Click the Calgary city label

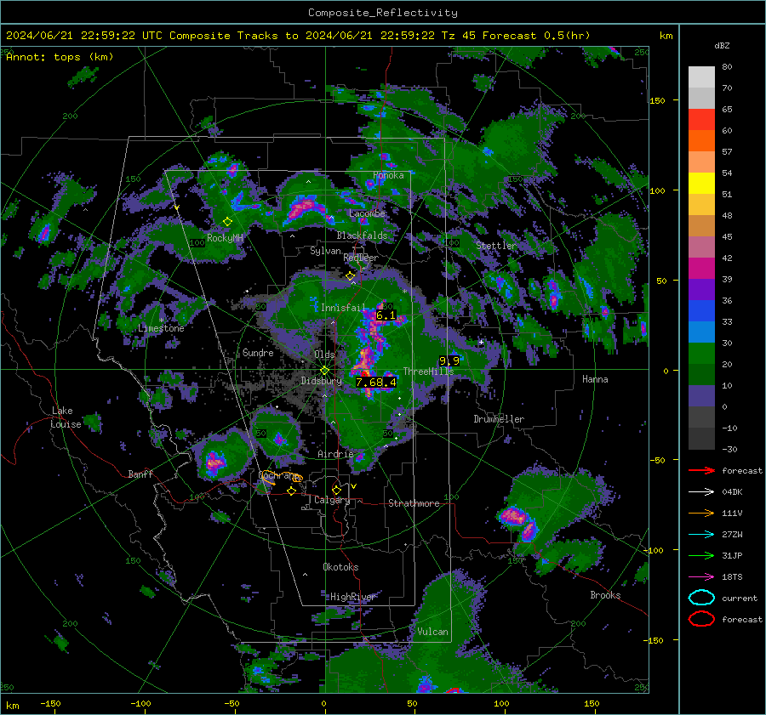pyautogui.click(x=332, y=500)
